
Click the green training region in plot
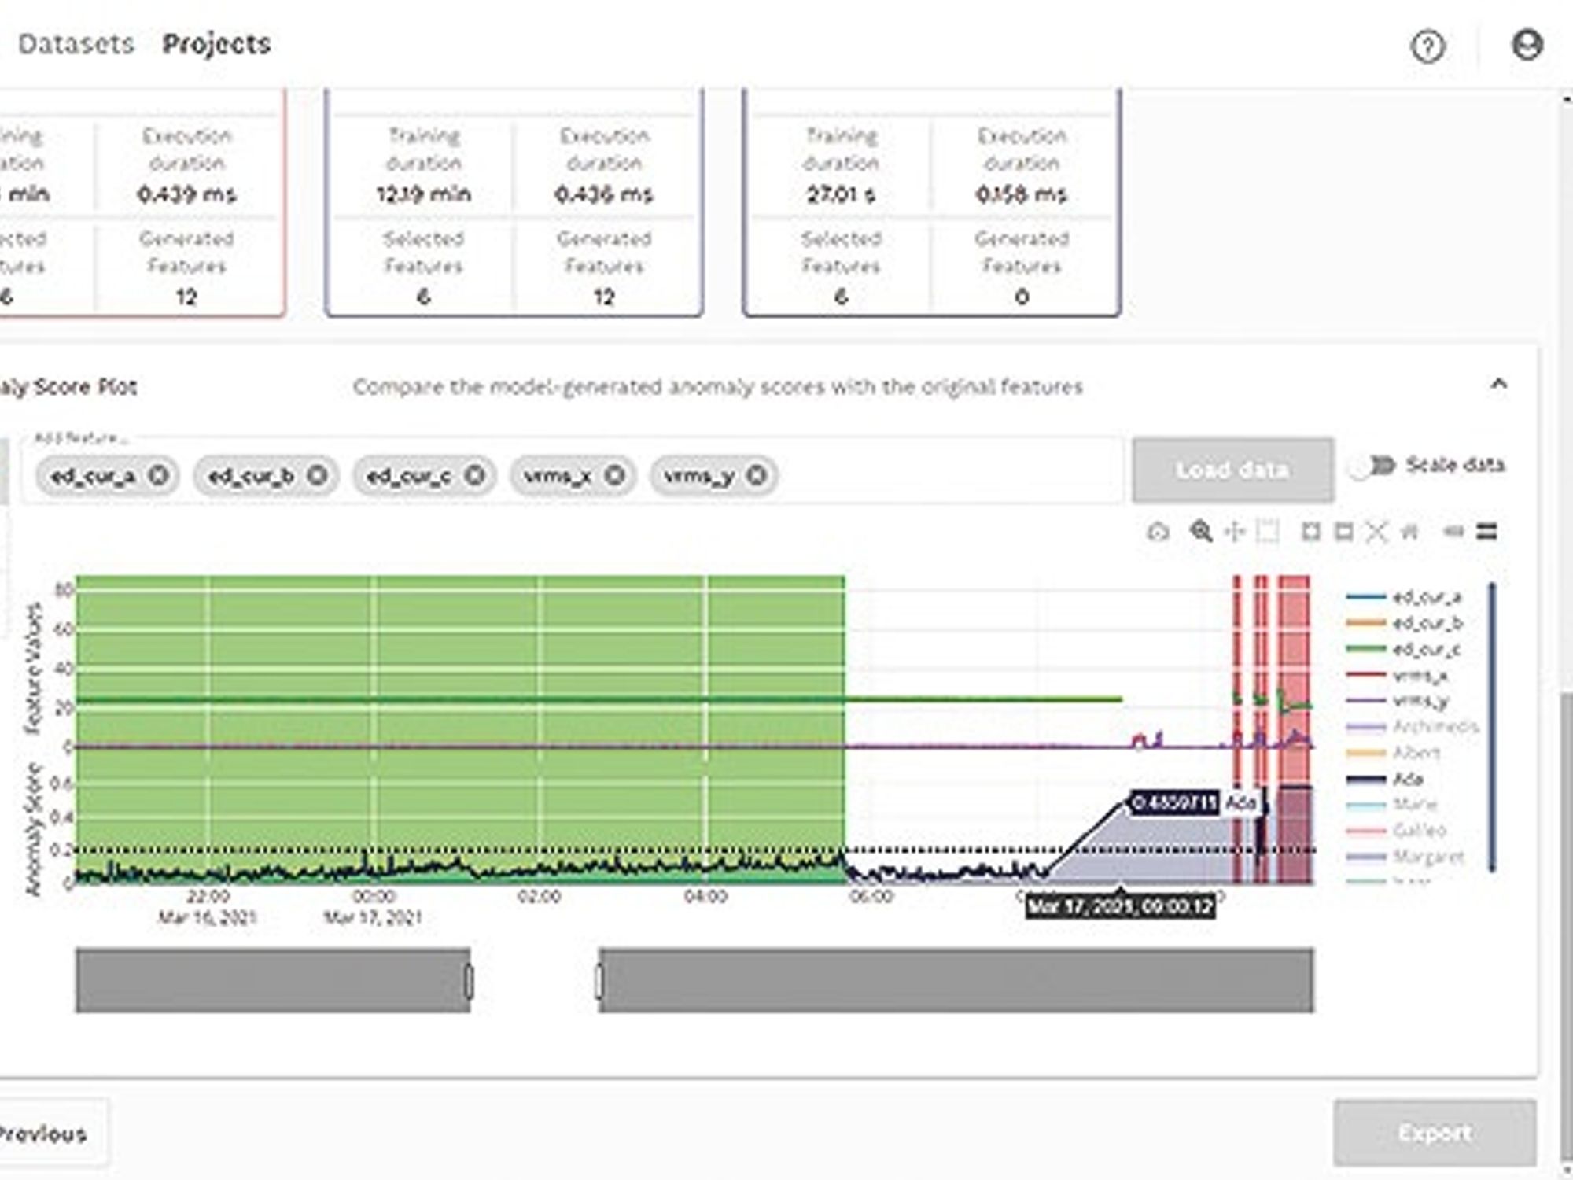coord(460,730)
